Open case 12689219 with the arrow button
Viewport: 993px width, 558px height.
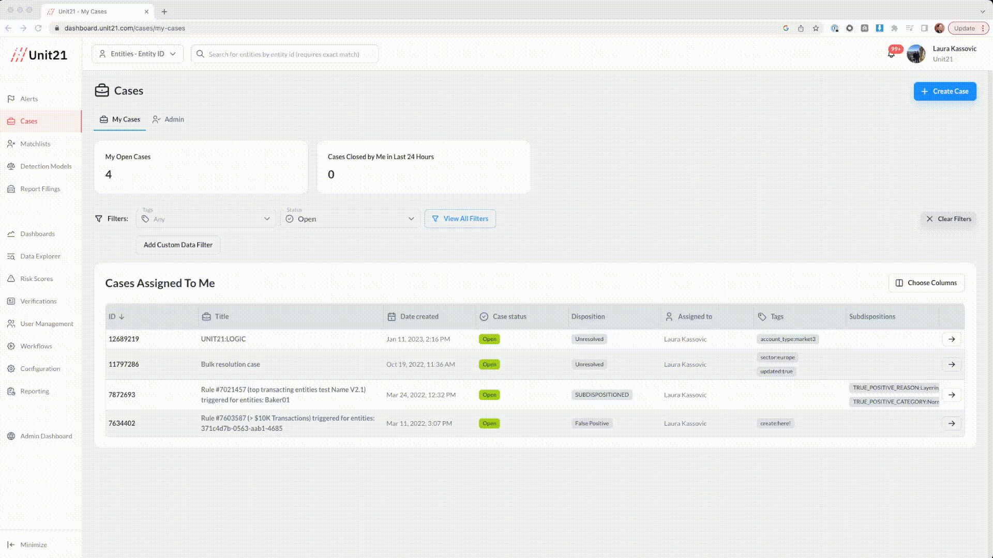[x=951, y=339]
